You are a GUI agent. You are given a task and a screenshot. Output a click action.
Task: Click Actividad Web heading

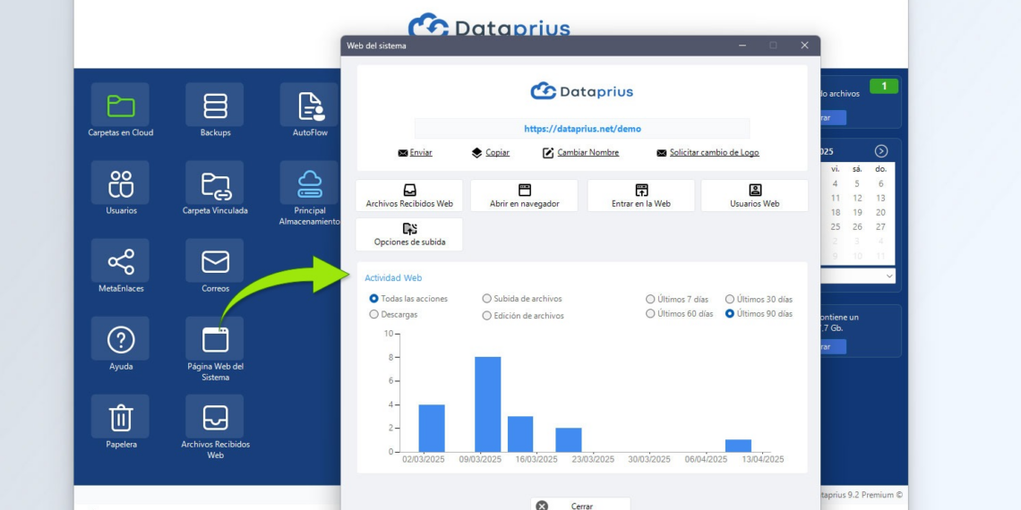[393, 277]
